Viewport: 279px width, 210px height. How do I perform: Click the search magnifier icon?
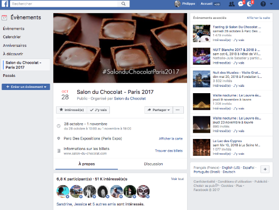pos(123,4)
